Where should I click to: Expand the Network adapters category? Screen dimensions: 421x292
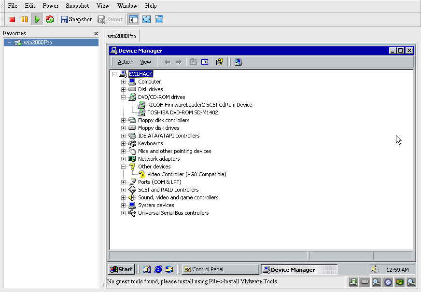point(123,159)
